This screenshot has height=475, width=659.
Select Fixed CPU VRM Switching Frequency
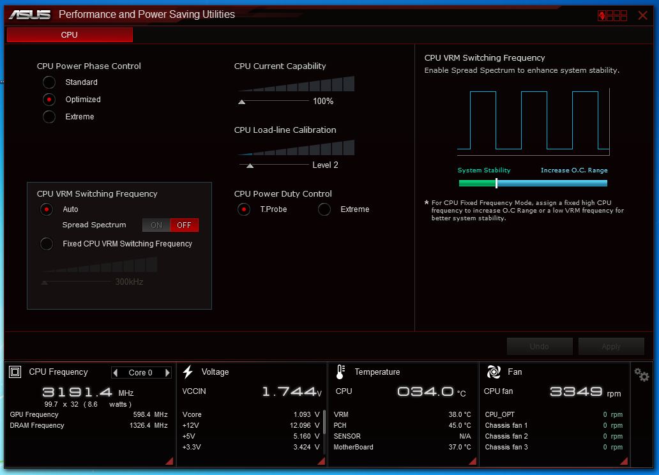(47, 244)
